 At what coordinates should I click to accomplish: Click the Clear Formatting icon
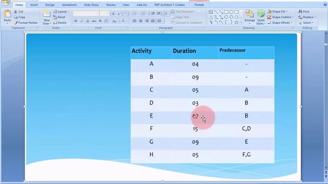coord(126,14)
